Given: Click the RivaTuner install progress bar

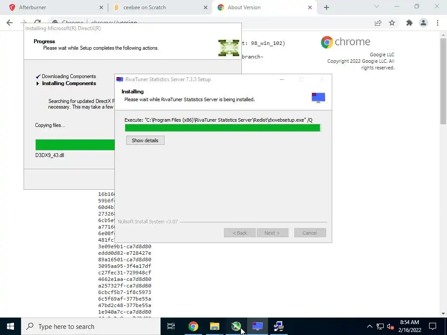Looking at the screenshot, I should click(x=223, y=128).
